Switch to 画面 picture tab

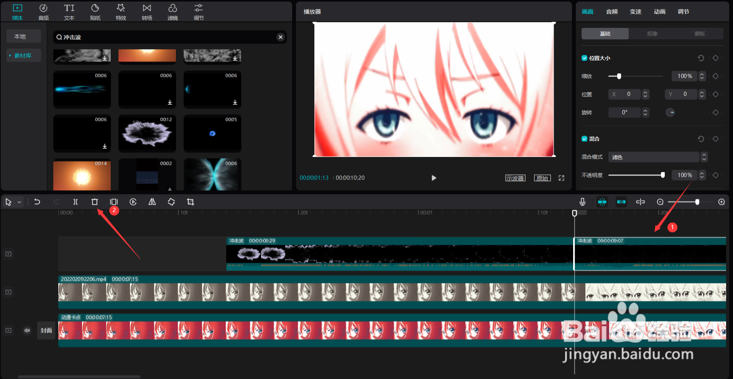coord(588,12)
